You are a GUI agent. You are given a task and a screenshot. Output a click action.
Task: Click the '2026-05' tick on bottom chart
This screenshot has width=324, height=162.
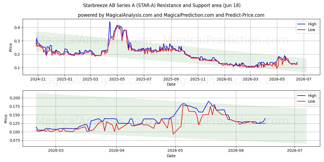[x=175, y=151]
